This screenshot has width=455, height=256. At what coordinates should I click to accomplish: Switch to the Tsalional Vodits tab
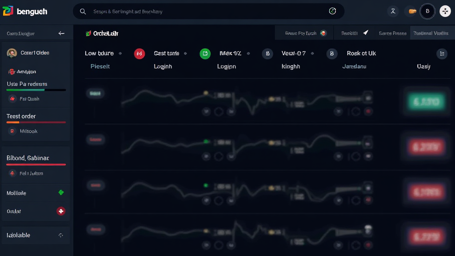pyautogui.click(x=431, y=33)
